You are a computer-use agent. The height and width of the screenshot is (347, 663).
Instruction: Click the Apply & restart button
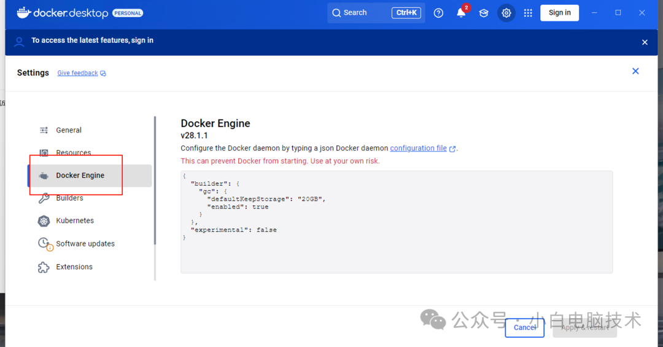tap(585, 327)
